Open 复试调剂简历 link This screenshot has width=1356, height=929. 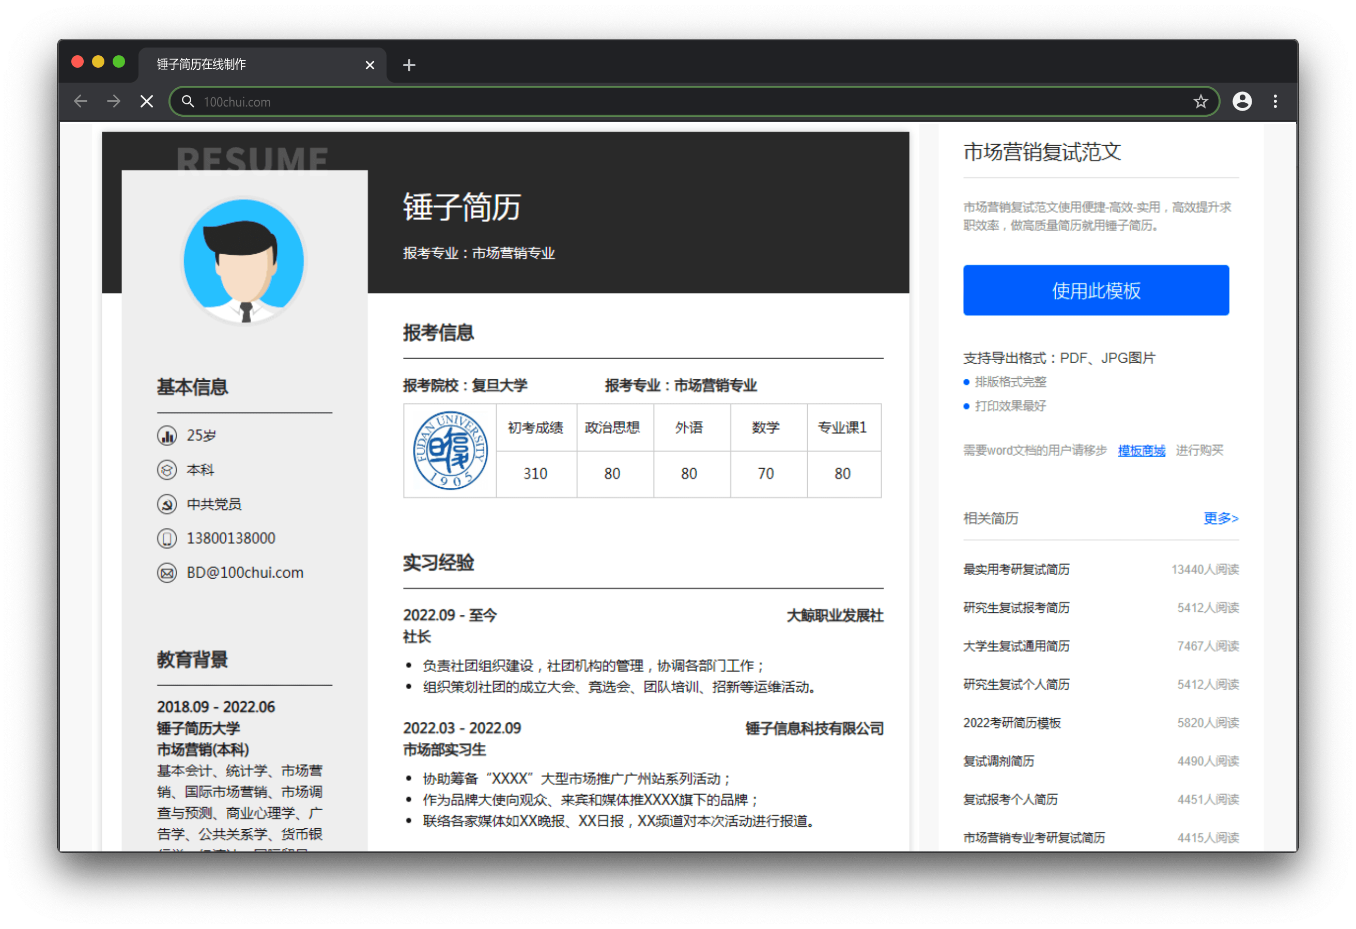(998, 761)
